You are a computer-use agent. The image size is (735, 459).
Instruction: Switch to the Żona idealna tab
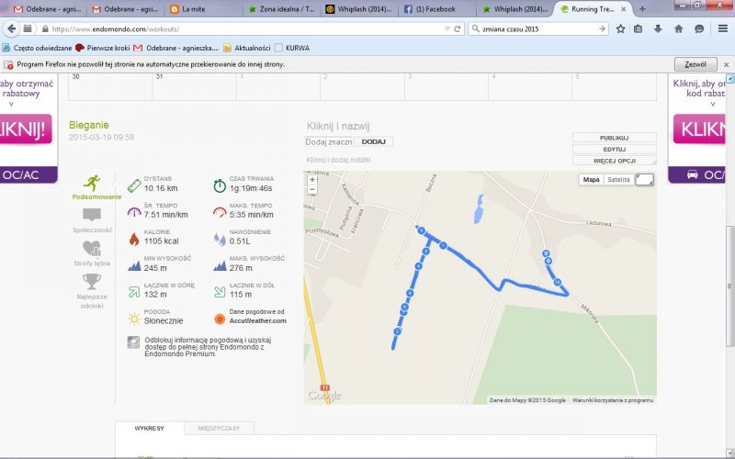point(281,9)
